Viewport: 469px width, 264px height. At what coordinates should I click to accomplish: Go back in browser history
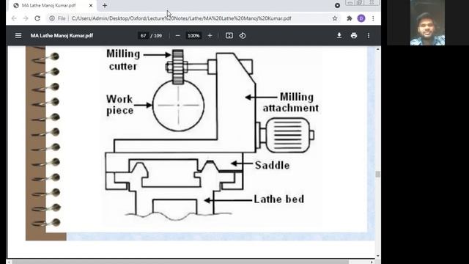(14, 18)
